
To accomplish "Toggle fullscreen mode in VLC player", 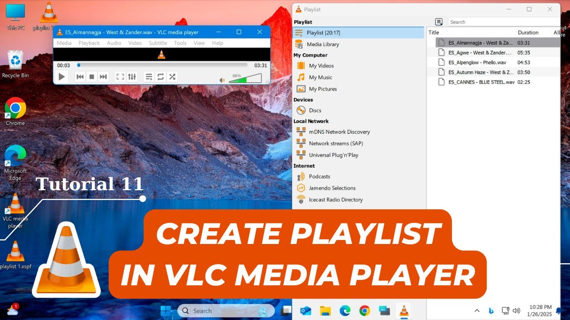I will click(x=120, y=77).
